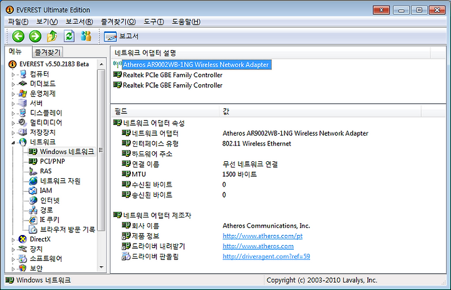Expand the 저장장치 tree node
The image size is (451, 290).
(x=13, y=132)
